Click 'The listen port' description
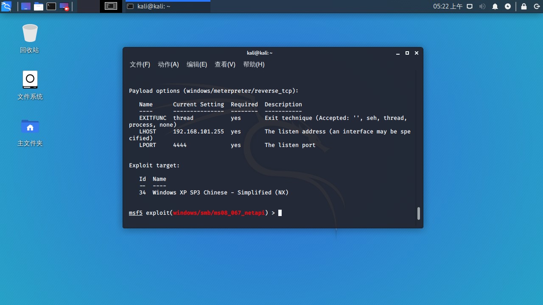Viewport: 543px width, 305px height. tap(290, 145)
